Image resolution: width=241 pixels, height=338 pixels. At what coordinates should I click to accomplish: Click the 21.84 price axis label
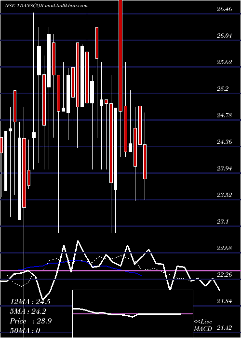[x=224, y=301]
